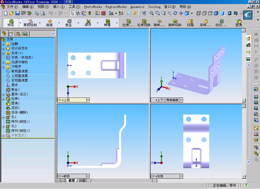Click the Open file folder icon
The width and height of the screenshot is (260, 189).
click(11, 13)
